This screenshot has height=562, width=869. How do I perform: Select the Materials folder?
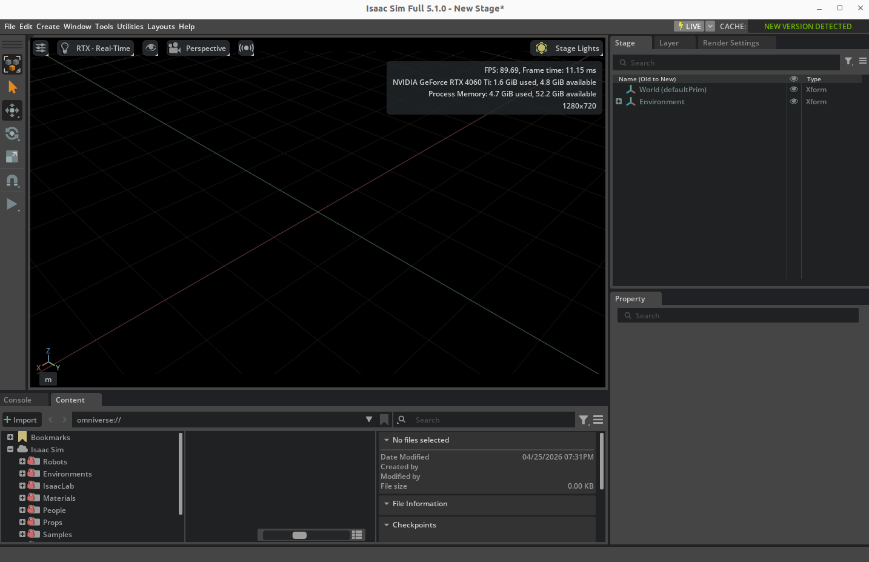point(59,498)
